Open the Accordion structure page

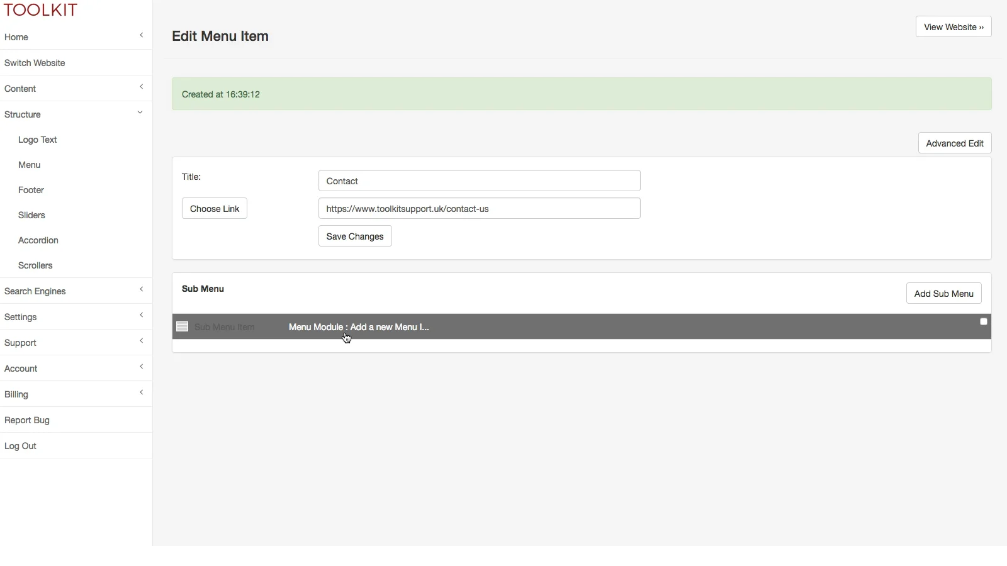click(x=38, y=240)
